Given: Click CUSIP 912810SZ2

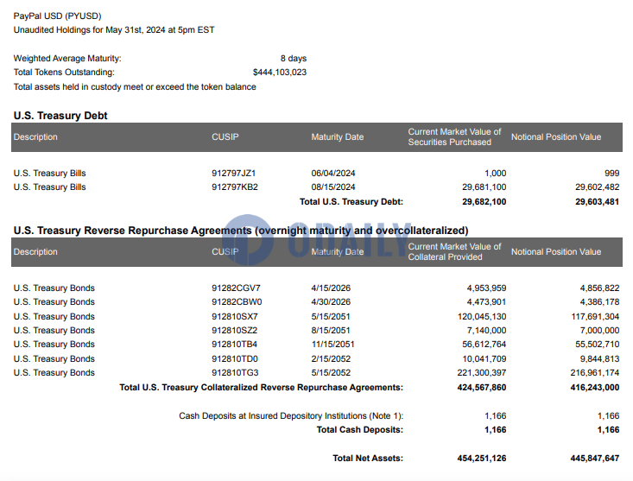Looking at the screenshot, I should (x=234, y=330).
